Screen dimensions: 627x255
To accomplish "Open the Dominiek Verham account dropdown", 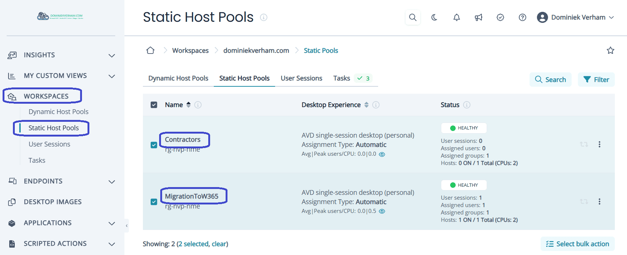I will [x=575, y=17].
